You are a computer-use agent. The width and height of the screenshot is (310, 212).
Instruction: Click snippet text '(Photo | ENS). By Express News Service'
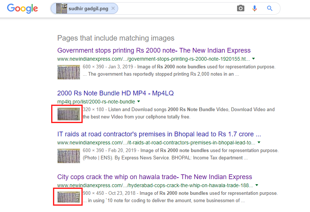pos(126,158)
